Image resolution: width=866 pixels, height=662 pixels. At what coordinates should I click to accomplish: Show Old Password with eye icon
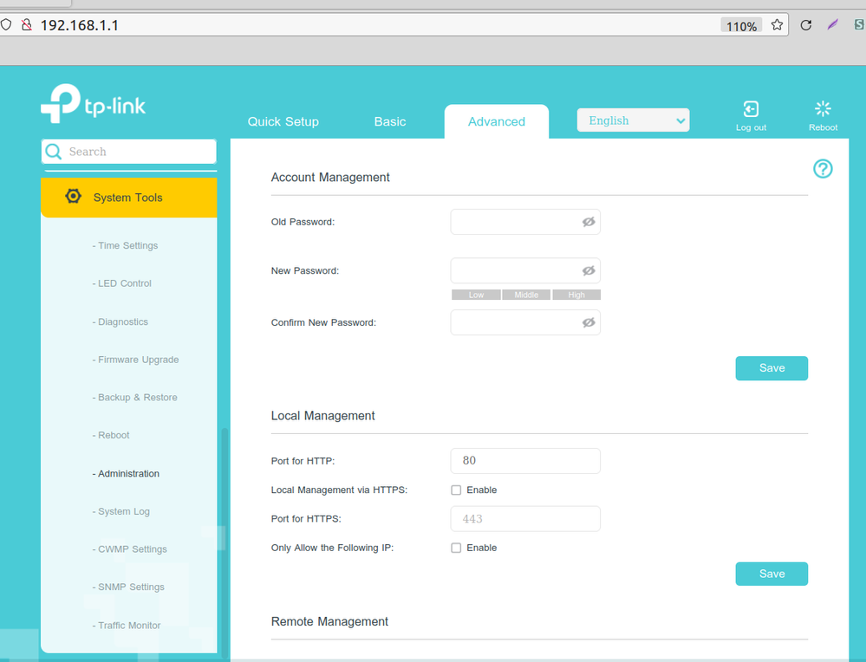589,222
